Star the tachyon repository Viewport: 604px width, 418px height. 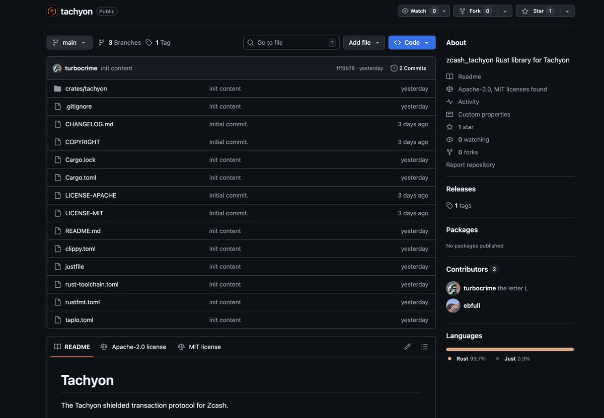(x=538, y=11)
